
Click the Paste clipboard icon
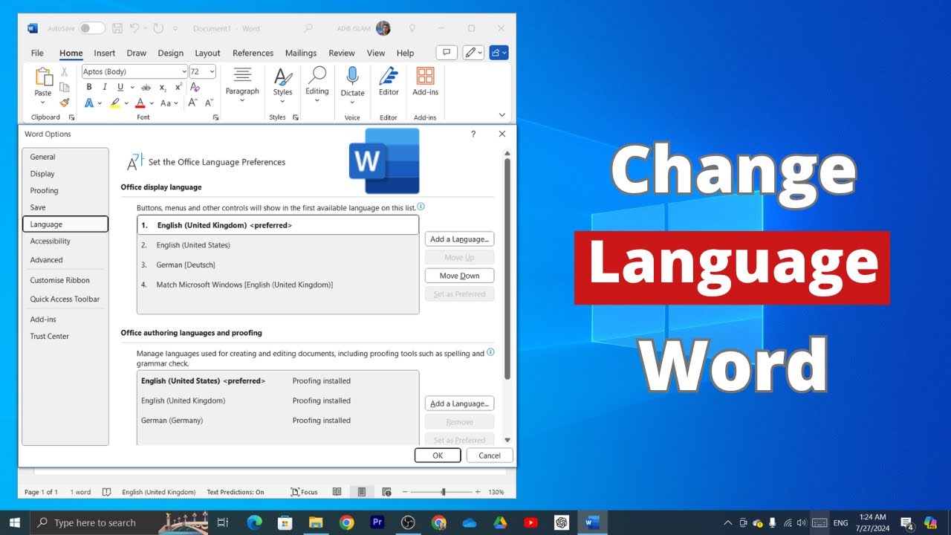[x=43, y=77]
